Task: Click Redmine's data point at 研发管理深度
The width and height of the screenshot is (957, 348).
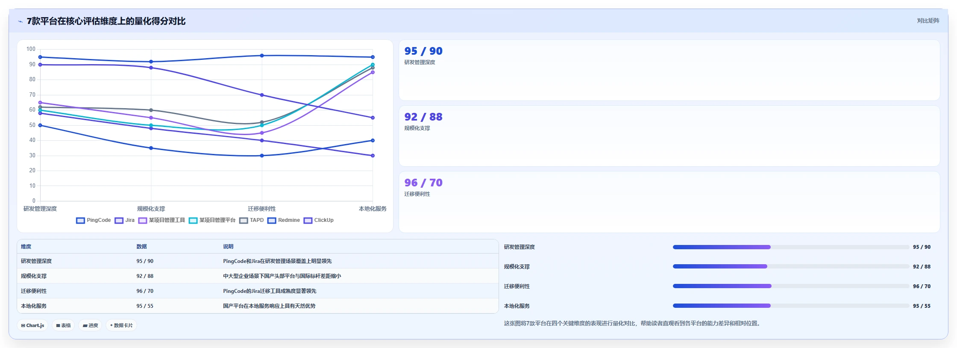Action: [40, 125]
